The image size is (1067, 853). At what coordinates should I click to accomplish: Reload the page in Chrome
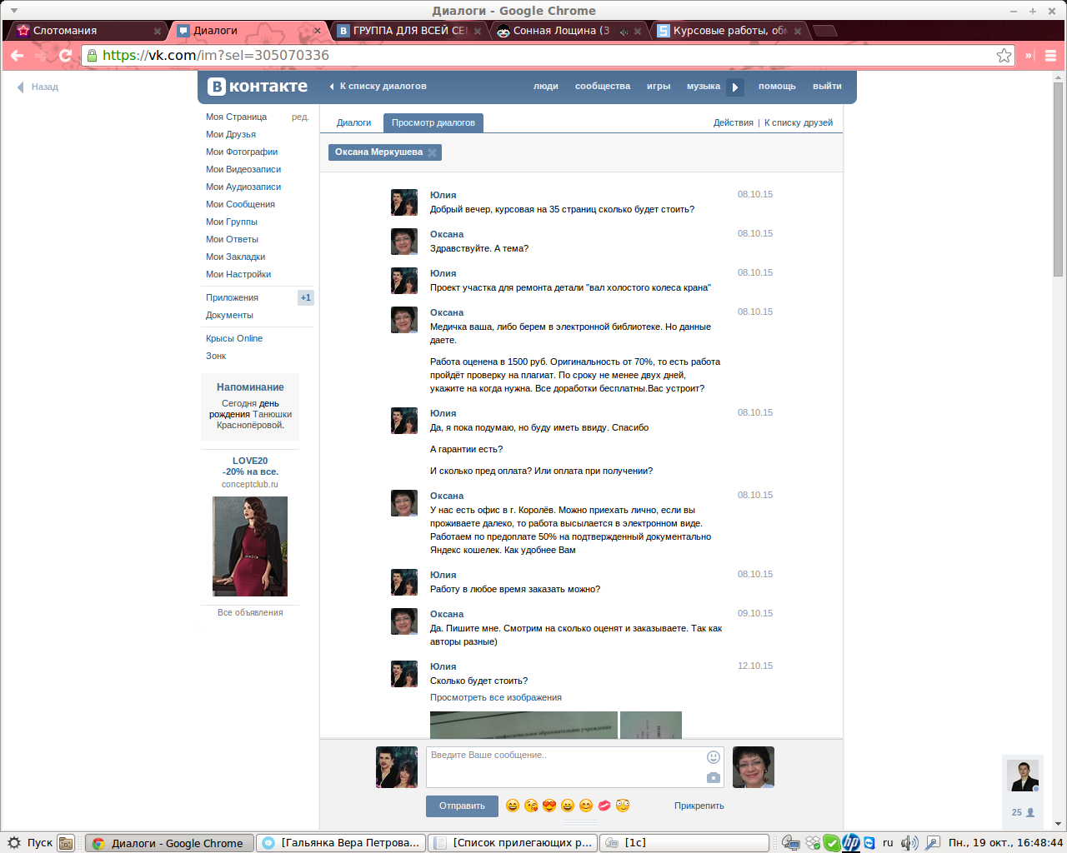click(66, 56)
